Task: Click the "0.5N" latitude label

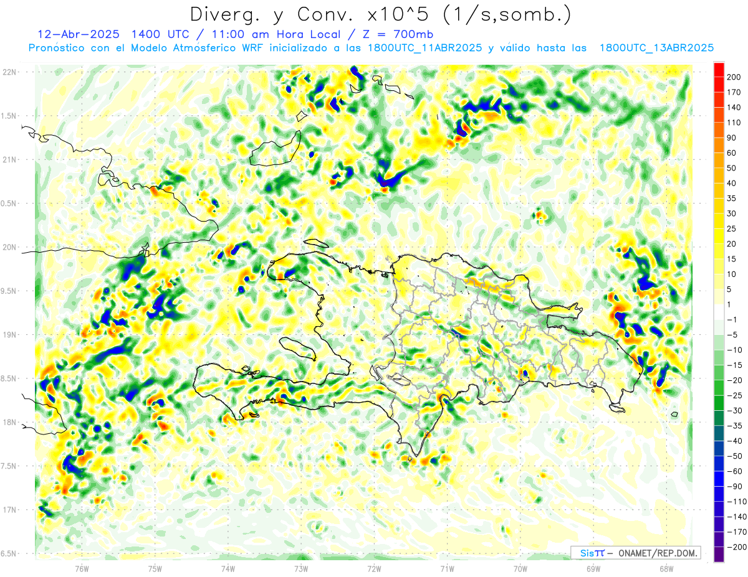Action: tap(9, 204)
